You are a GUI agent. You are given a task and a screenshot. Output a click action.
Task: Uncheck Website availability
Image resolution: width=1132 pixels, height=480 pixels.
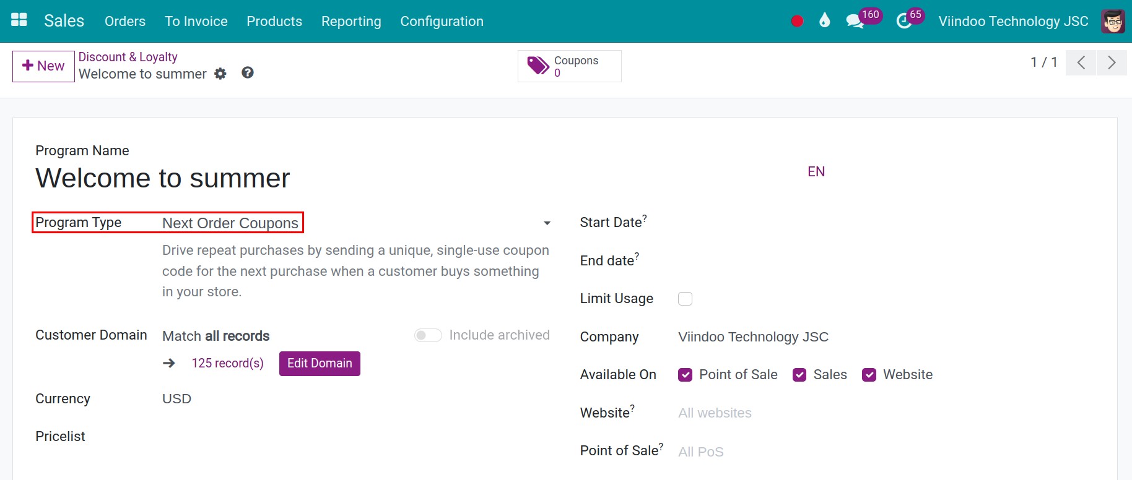coord(869,375)
